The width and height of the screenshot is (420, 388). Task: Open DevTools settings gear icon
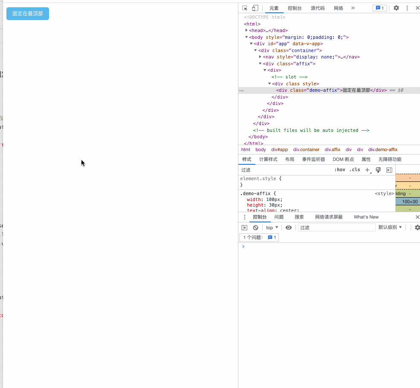(x=396, y=8)
